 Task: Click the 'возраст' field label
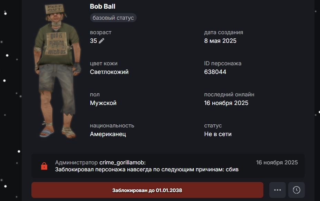pyautogui.click(x=100, y=32)
